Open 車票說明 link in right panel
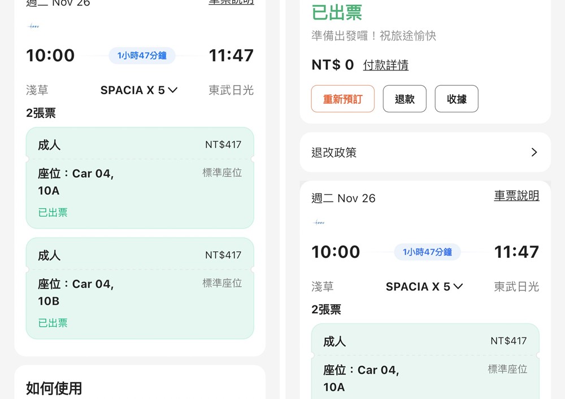565x399 pixels. tap(516, 196)
